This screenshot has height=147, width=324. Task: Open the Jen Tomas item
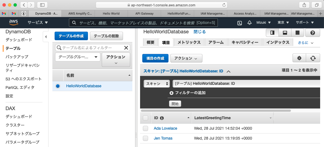(x=163, y=138)
